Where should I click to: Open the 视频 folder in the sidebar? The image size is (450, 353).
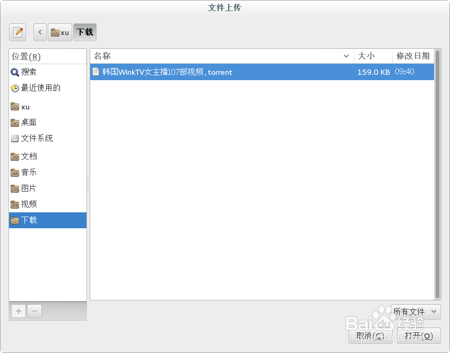[x=48, y=204]
